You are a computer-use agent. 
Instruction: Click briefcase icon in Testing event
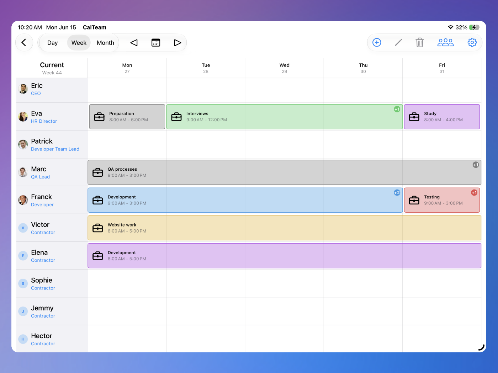(x=414, y=200)
